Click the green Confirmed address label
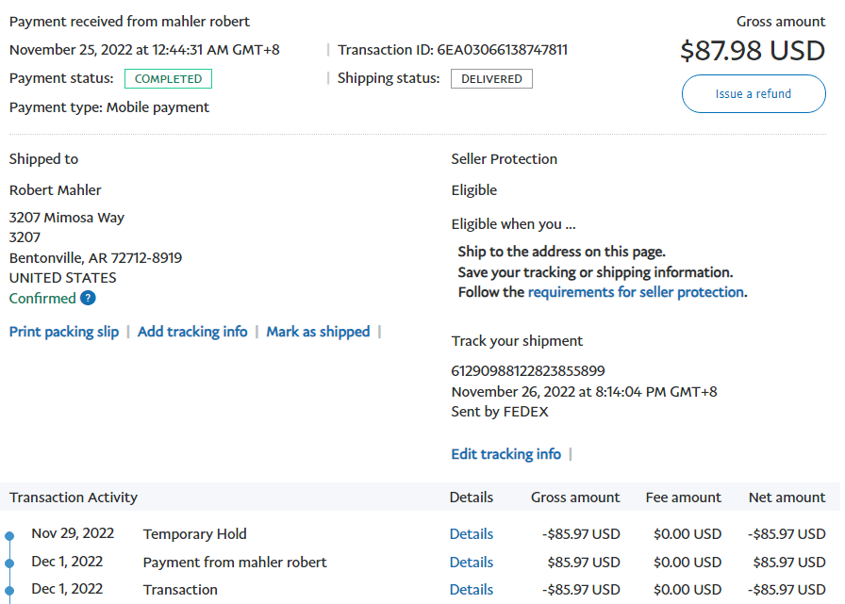Viewport: 845px width, 604px height. [42, 299]
